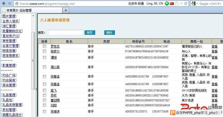Tick the checkbox for 杨家力
223x117 pixels.
click(44, 51)
